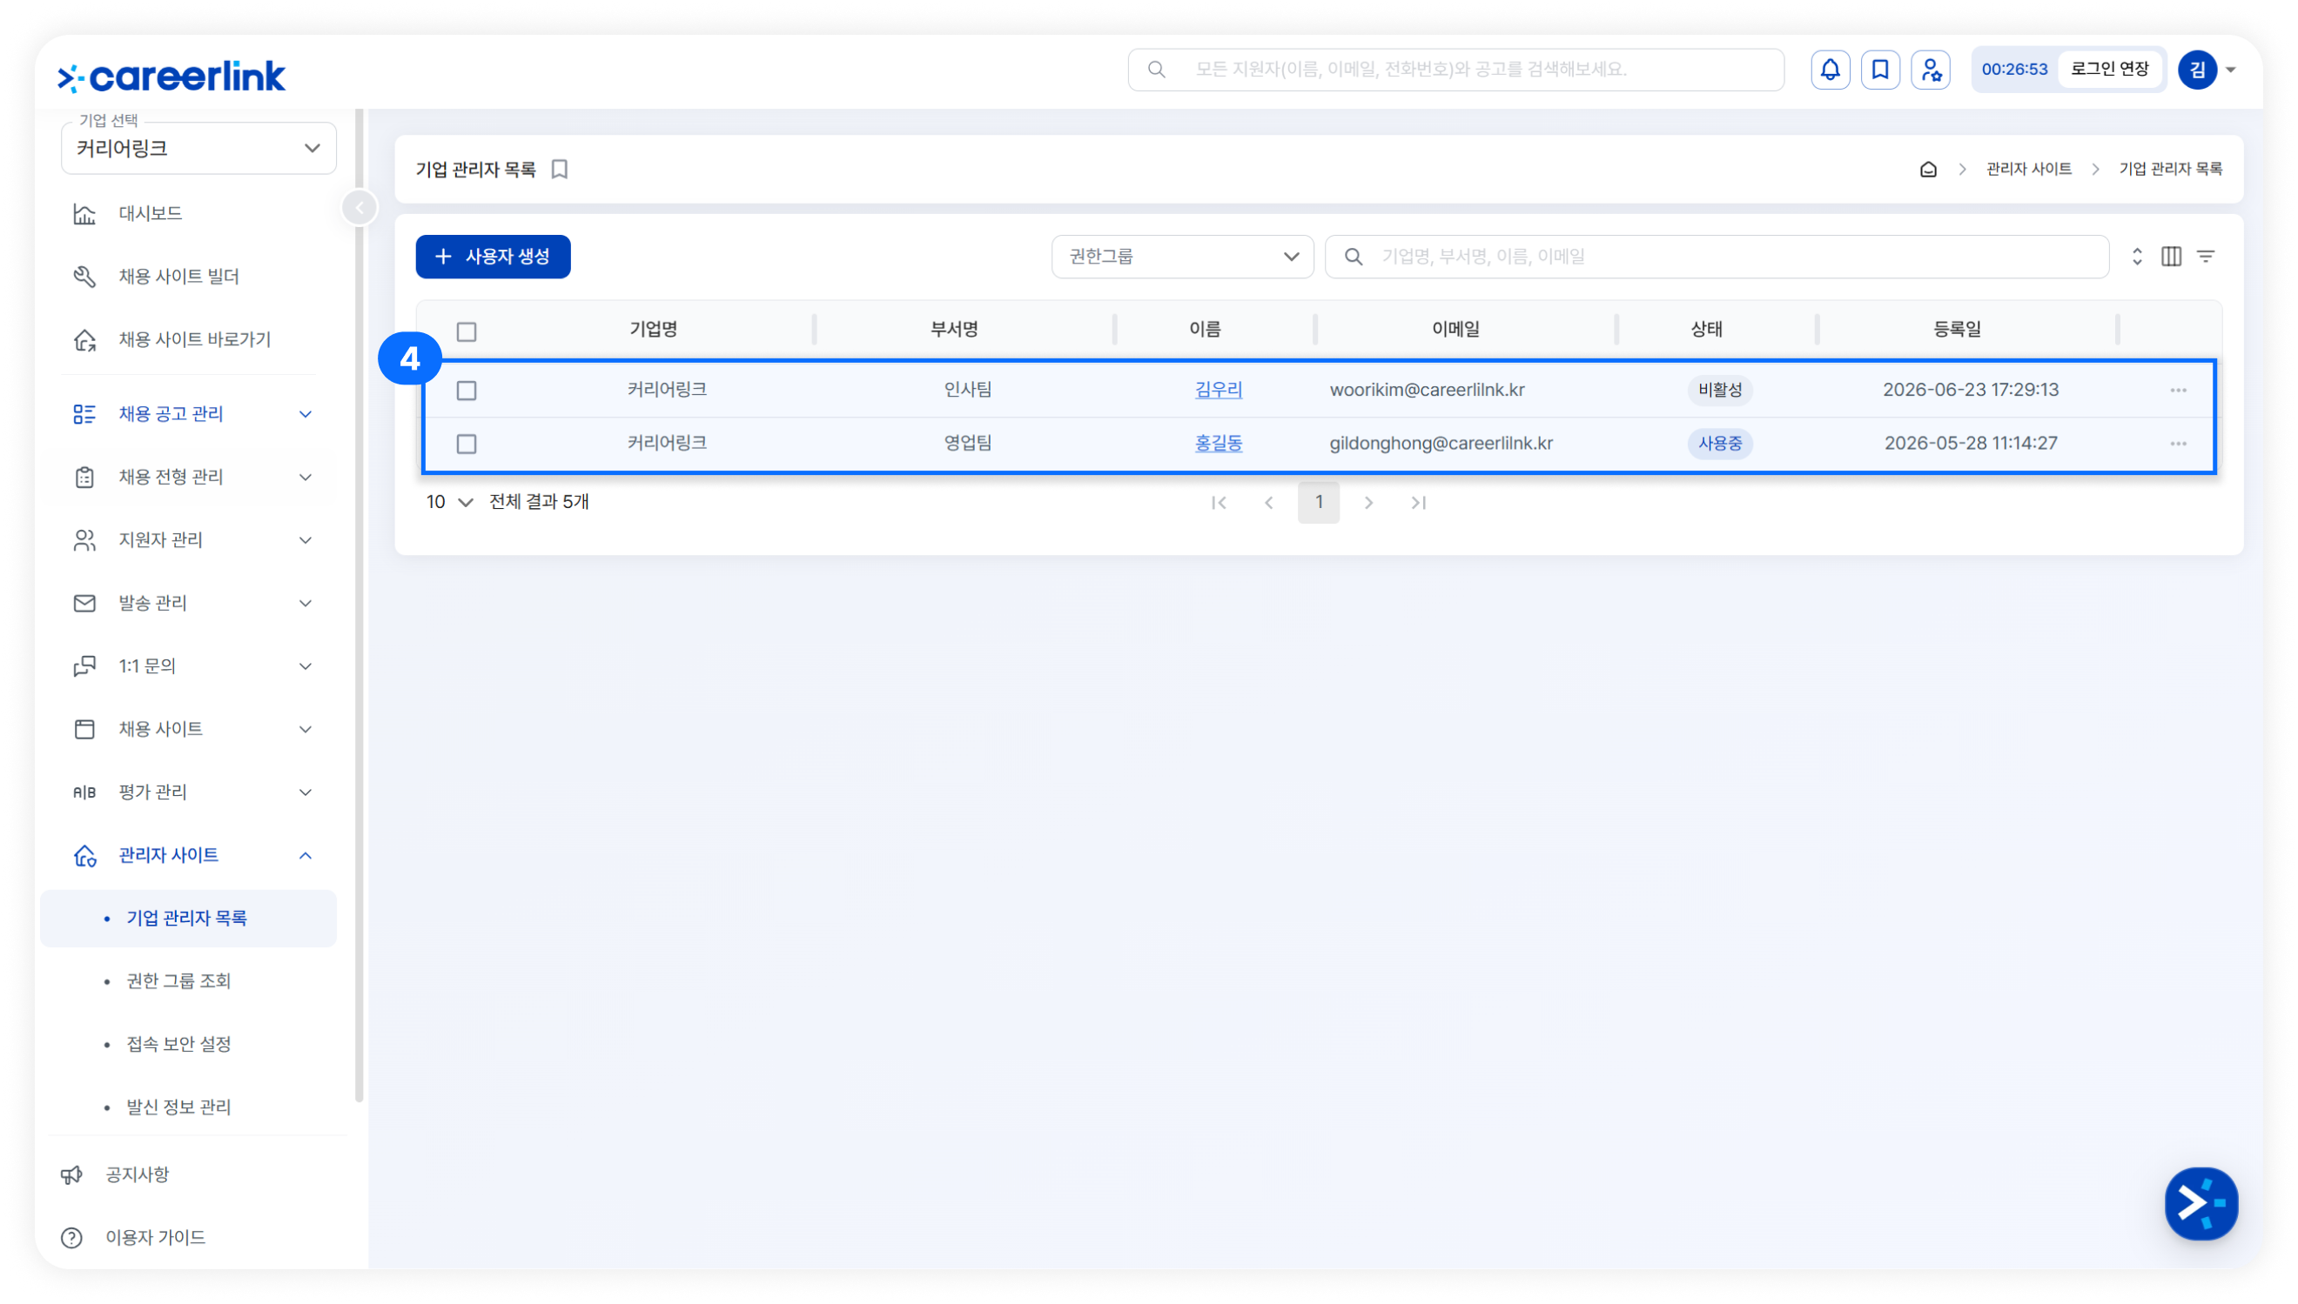Bookmark the 기업 관리자 목록 page

tap(559, 169)
